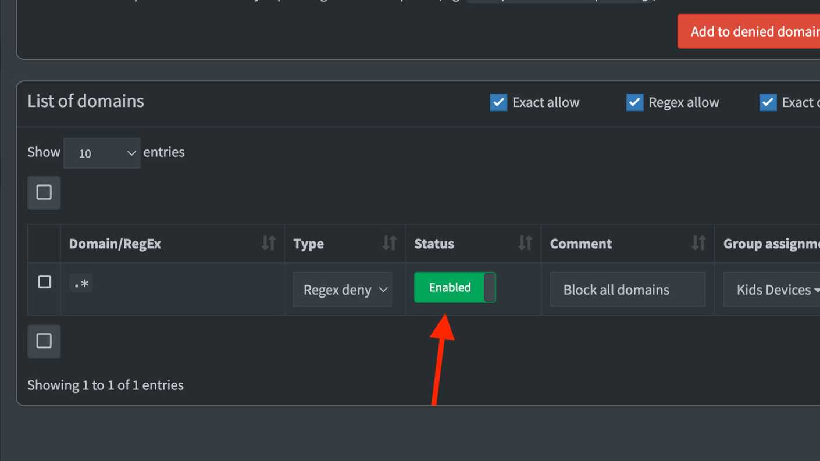Viewport: 820px width, 461px height.
Task: Click the Add to denied domains button
Action: (749, 31)
